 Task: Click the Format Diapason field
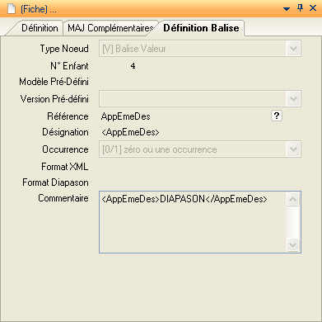click(x=200, y=182)
